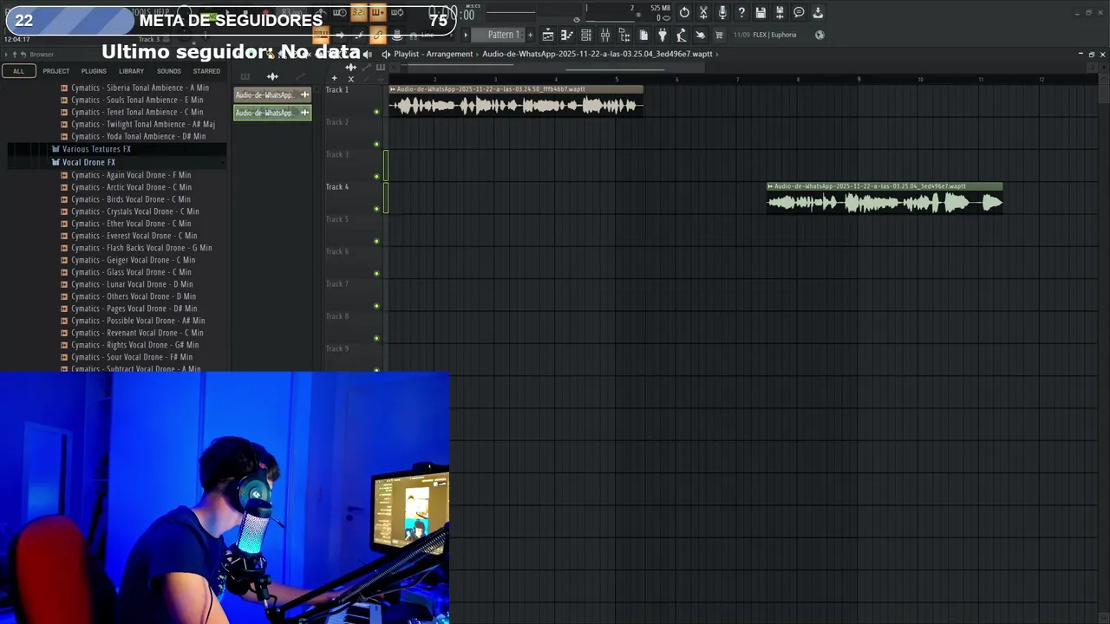Open the tempo tapper icon
This screenshot has width=1110, height=624.
682,35
